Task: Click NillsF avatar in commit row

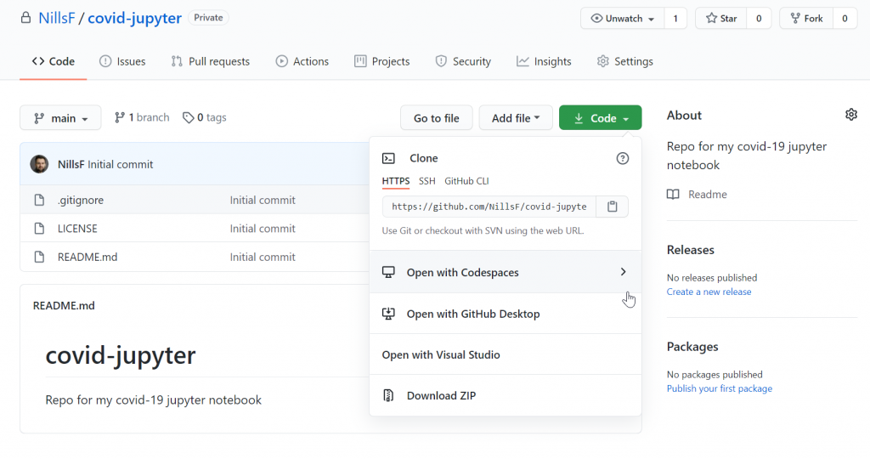Action: [x=39, y=164]
